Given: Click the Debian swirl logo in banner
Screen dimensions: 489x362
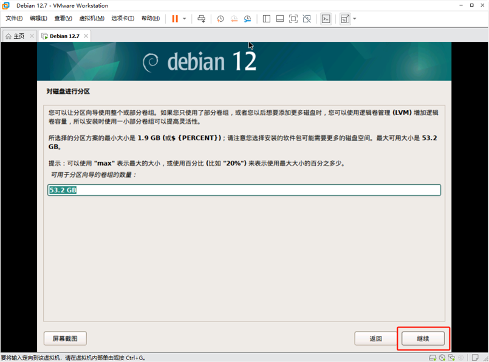Looking at the screenshot, I should pyautogui.click(x=150, y=62).
